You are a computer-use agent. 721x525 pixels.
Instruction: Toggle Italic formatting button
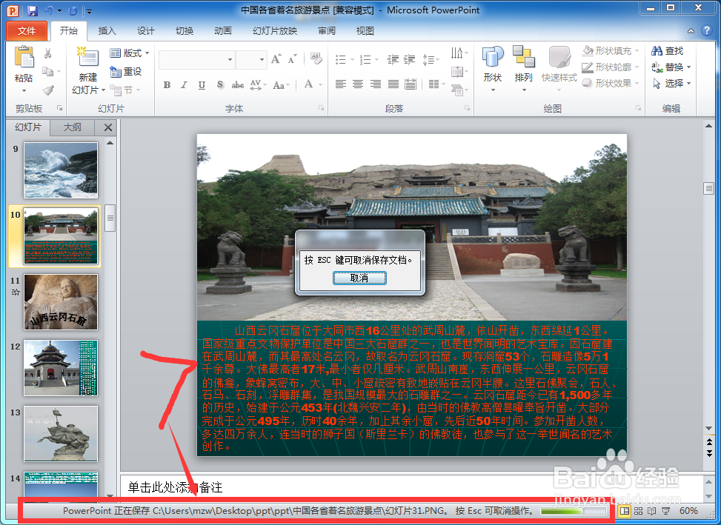click(184, 85)
